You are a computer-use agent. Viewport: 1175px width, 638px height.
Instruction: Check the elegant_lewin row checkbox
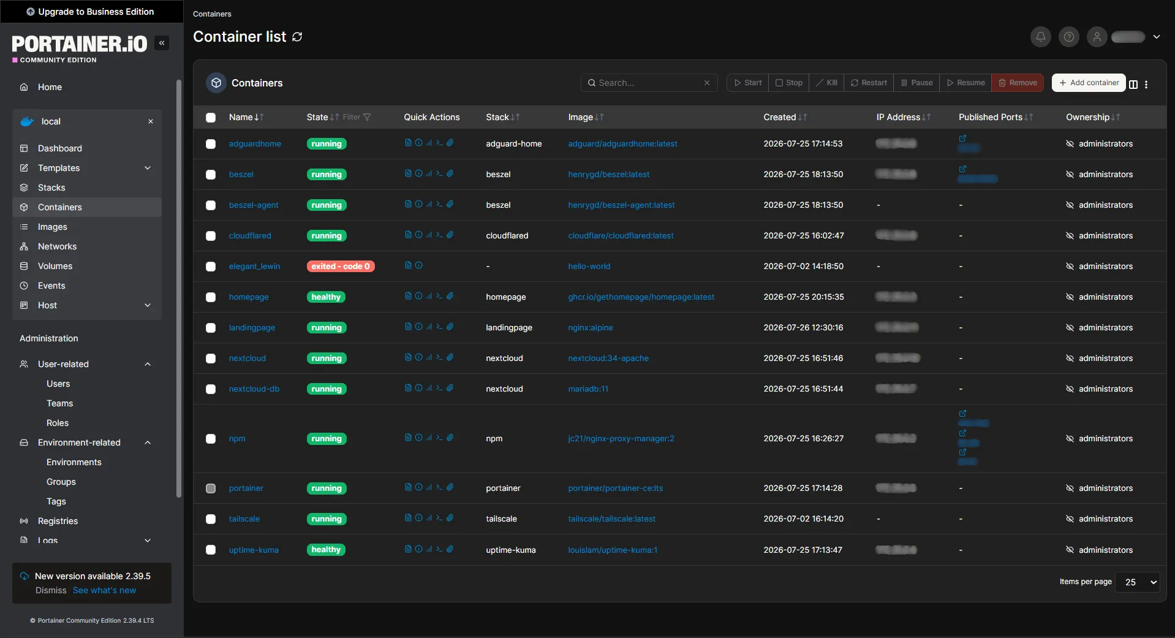pos(211,267)
